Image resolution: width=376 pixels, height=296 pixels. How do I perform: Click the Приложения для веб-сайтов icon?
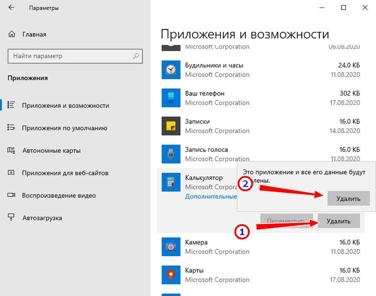[x=11, y=172]
